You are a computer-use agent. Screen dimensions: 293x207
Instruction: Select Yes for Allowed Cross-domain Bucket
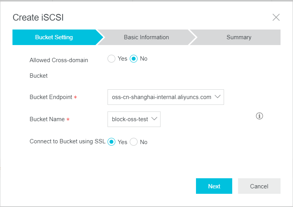click(x=111, y=59)
